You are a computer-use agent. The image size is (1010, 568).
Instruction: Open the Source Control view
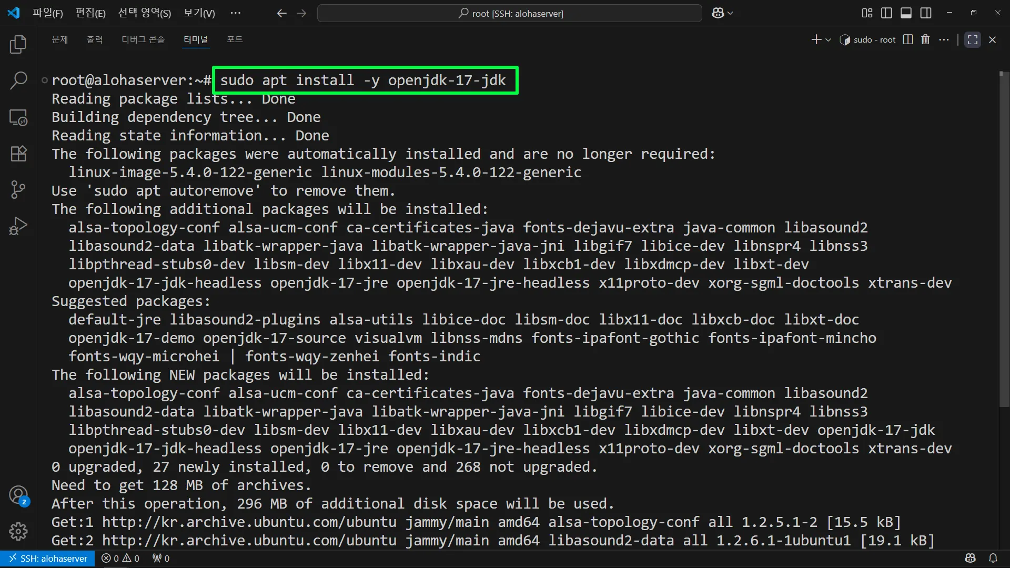pos(18,189)
